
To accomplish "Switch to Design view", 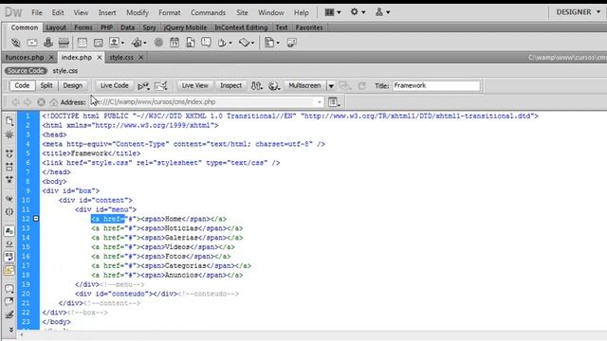I will click(72, 85).
